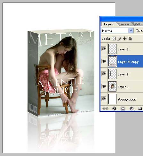This screenshot has height=156, width=143.
Task: Click the Layer 2 thumbnail
Action: click(112, 74)
